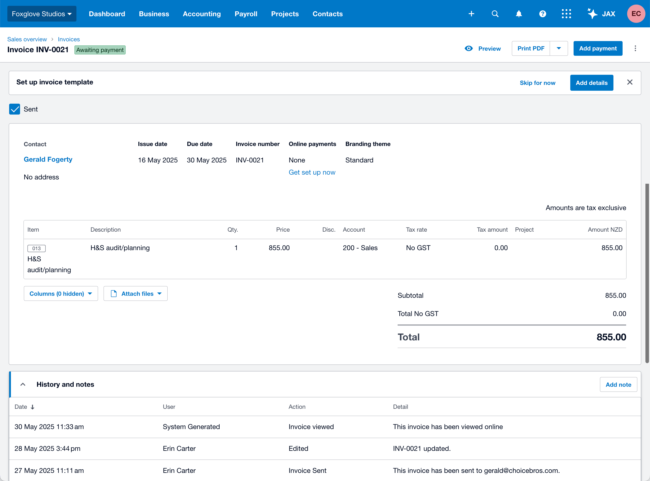Toggle the Date column sort order

[32, 407]
